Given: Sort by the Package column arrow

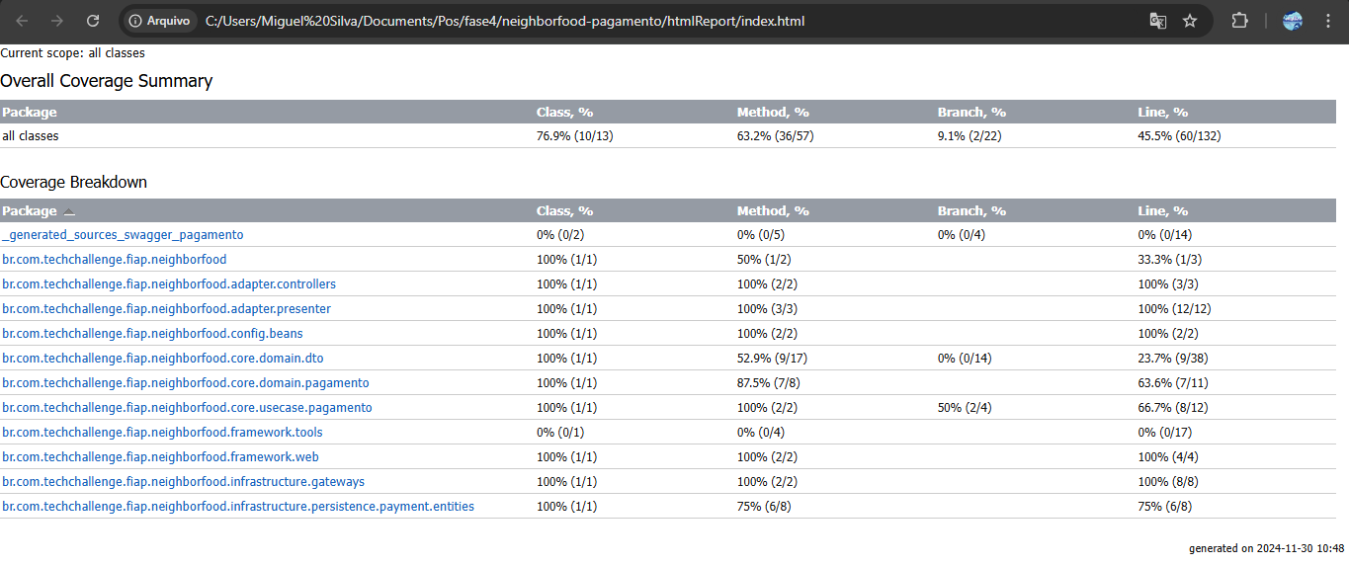Looking at the screenshot, I should 69,211.
